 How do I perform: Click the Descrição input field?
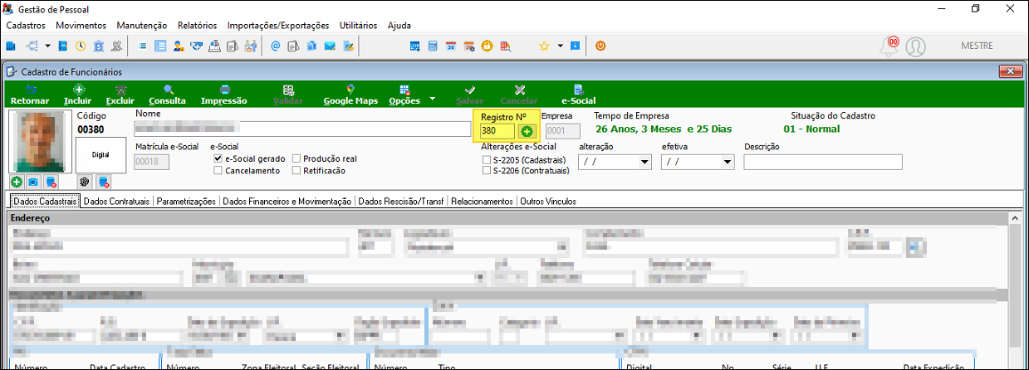coord(822,162)
